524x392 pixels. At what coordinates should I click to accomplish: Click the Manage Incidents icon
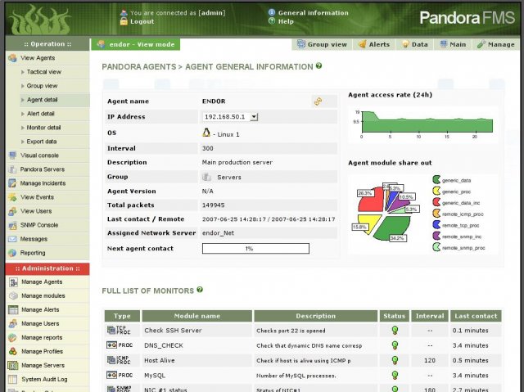click(13, 183)
